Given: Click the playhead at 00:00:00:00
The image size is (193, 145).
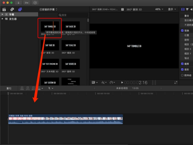Looking at the screenshot, I should click(x=8, y=93).
